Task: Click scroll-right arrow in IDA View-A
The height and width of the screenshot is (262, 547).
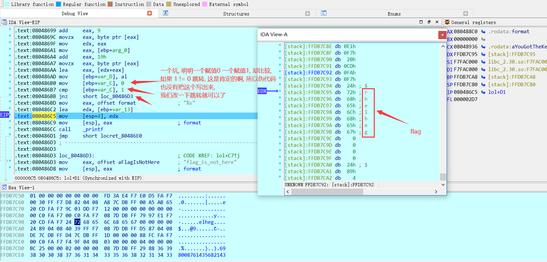Action: coord(436,192)
